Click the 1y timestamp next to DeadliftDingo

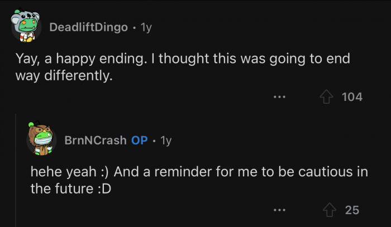coord(146,27)
